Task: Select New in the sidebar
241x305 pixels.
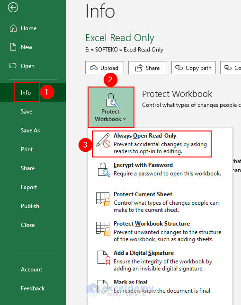Action: pos(33,47)
